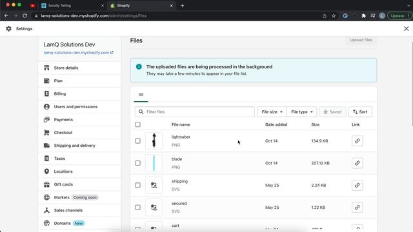Expand the File type filter dropdown
The width and height of the screenshot is (413, 232).
(x=302, y=111)
